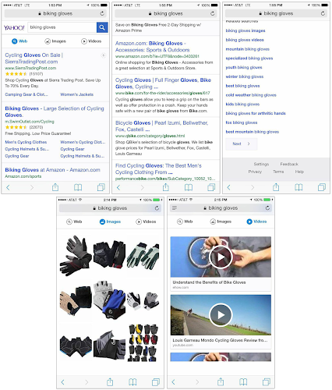Select Images tab on Yahoo search screen
Viewport: 332px width, 390px height.
pyautogui.click(x=55, y=41)
